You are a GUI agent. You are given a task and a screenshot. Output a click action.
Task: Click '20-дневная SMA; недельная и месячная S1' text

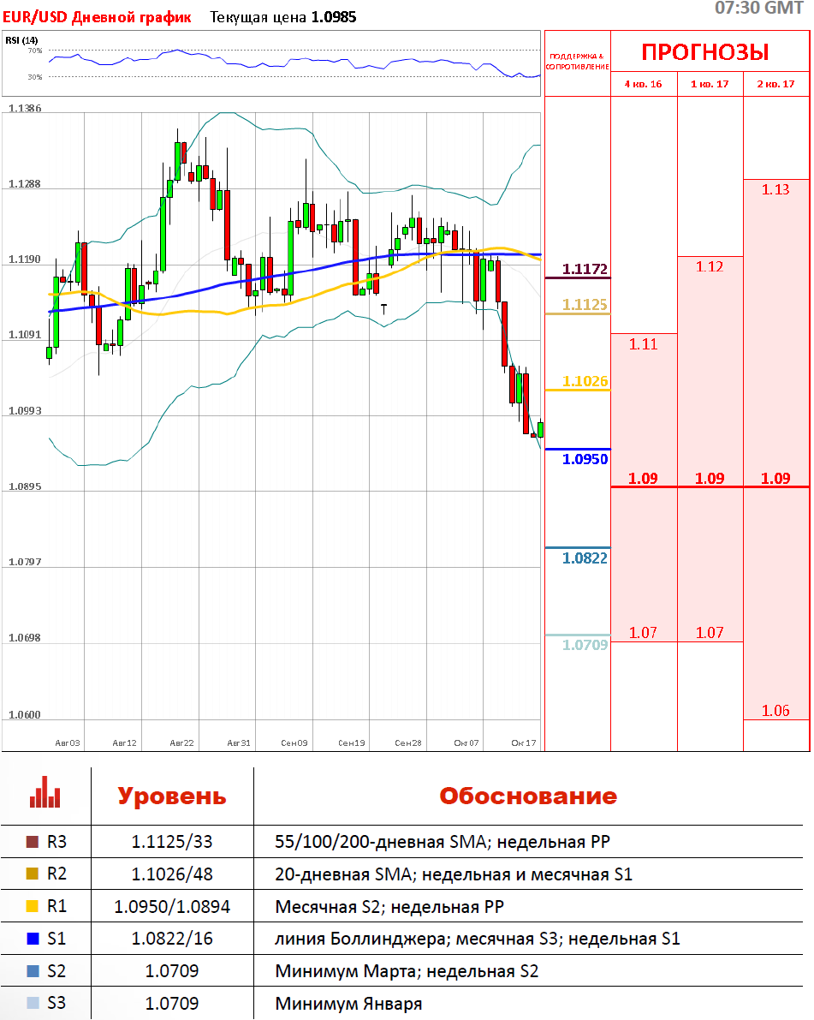pyautogui.click(x=454, y=874)
